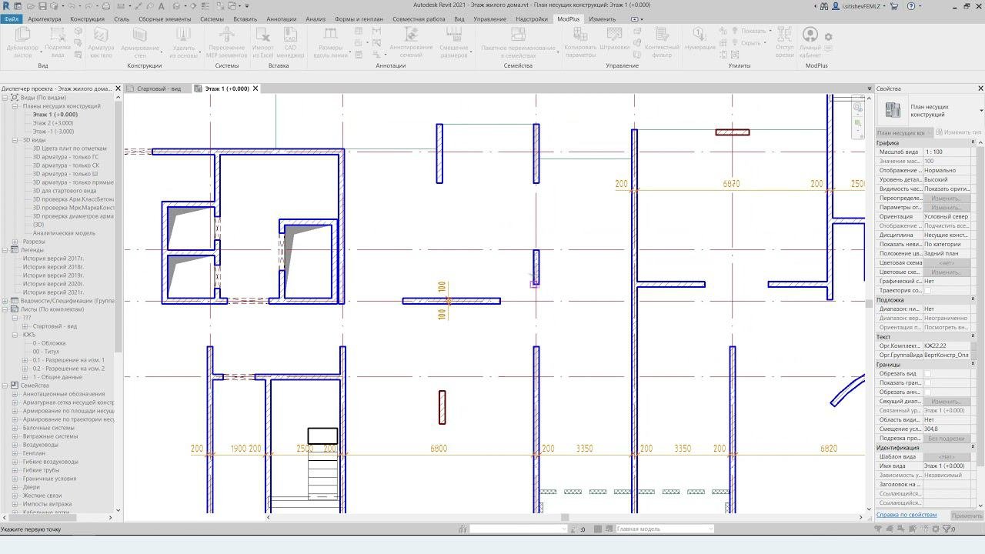The width and height of the screenshot is (985, 554).
Task: Launch the Подрезка вида tool
Action: pyautogui.click(x=58, y=42)
